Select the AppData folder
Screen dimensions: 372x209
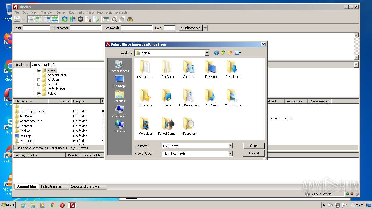point(167,69)
